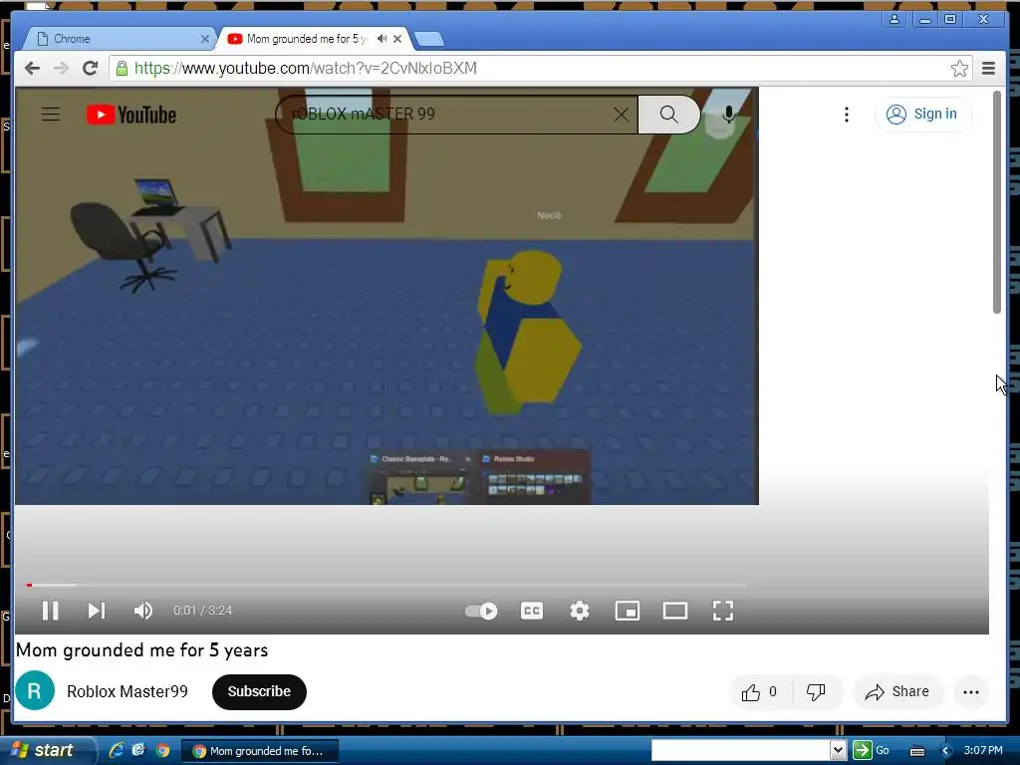Close the first Chrome tab
Image resolution: width=1020 pixels, height=765 pixels.
(x=205, y=39)
